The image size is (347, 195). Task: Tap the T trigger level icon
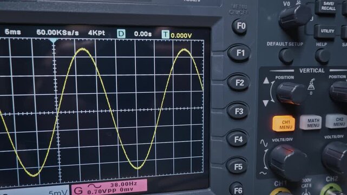166,35
